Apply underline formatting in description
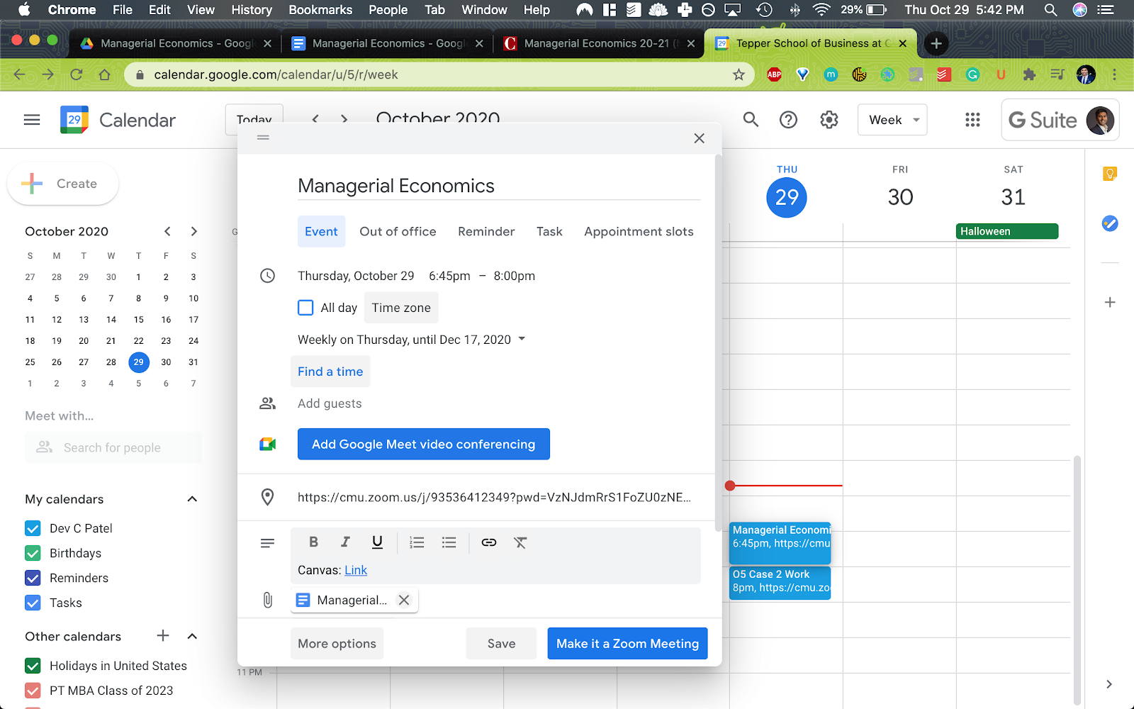This screenshot has width=1134, height=709. (377, 542)
